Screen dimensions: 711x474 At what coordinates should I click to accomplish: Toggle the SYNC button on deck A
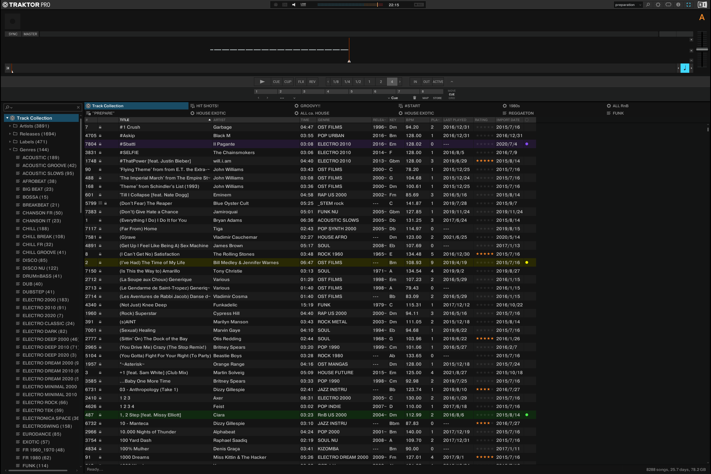[x=13, y=34]
